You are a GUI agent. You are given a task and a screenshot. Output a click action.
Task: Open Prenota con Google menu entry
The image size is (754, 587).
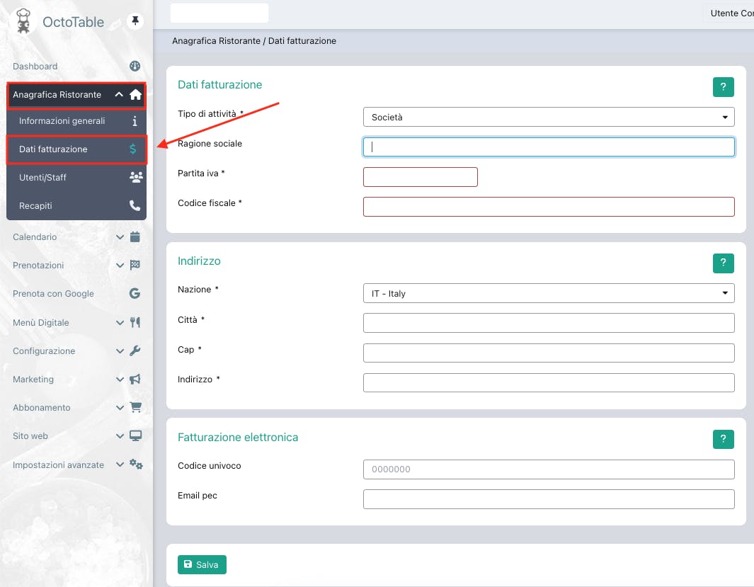[x=76, y=293]
